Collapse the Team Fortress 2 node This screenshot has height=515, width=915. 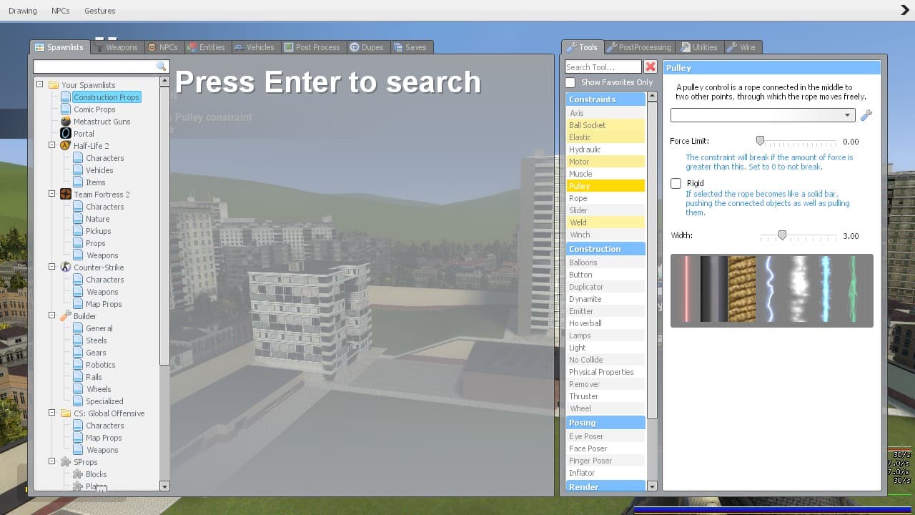[x=52, y=194]
